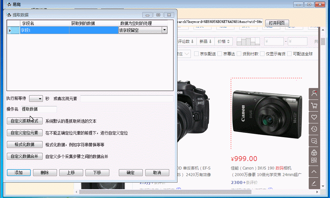Confirm with the 确定 button
Viewport: 330px width, 198px height.
[x=131, y=172]
